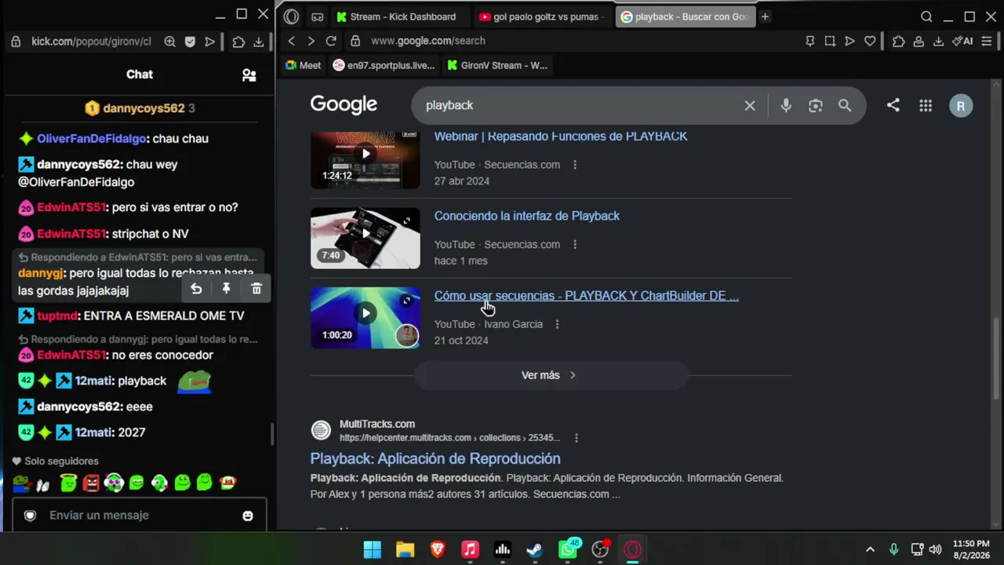
Task: Open the Opera GX corner gamepad icon
Action: pos(317,16)
